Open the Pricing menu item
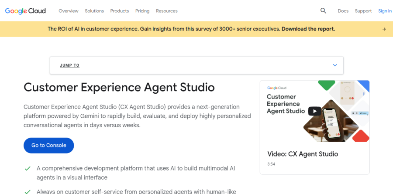393x194 pixels. pyautogui.click(x=142, y=11)
